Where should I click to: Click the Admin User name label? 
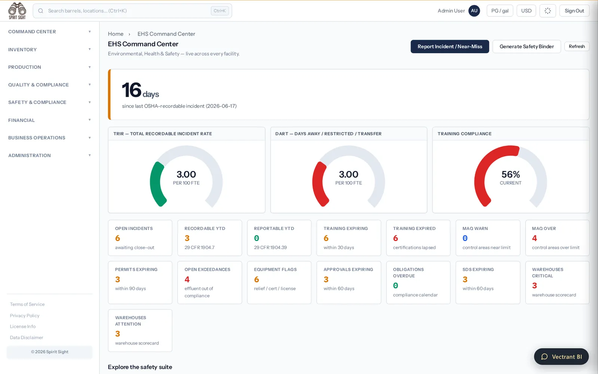pos(451,11)
